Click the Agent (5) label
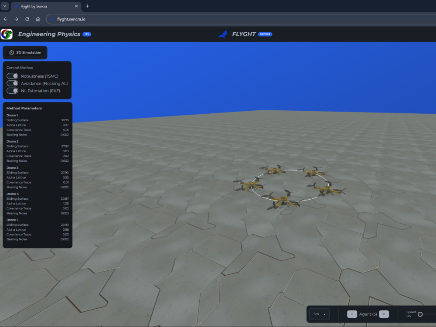 tap(368, 314)
